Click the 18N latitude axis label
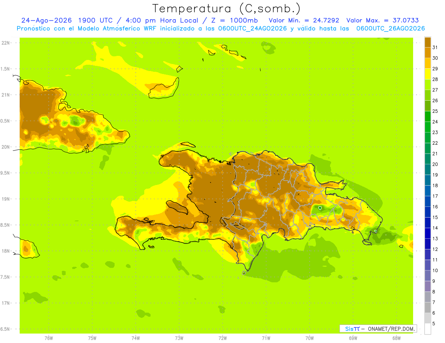The width and height of the screenshot is (445, 343). tap(6, 251)
